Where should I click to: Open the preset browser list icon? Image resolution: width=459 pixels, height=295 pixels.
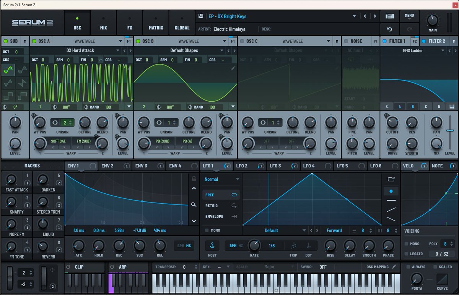tap(390, 16)
